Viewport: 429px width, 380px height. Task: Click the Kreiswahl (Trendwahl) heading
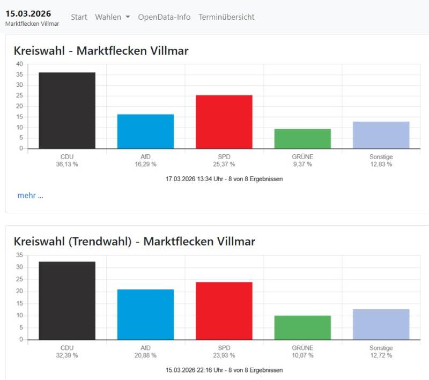[x=135, y=241]
